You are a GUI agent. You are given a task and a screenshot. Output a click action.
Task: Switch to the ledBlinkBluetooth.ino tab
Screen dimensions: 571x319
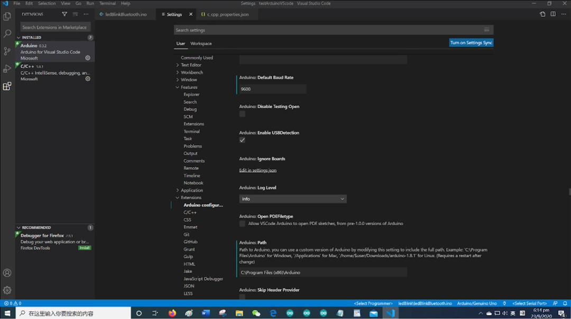(125, 15)
